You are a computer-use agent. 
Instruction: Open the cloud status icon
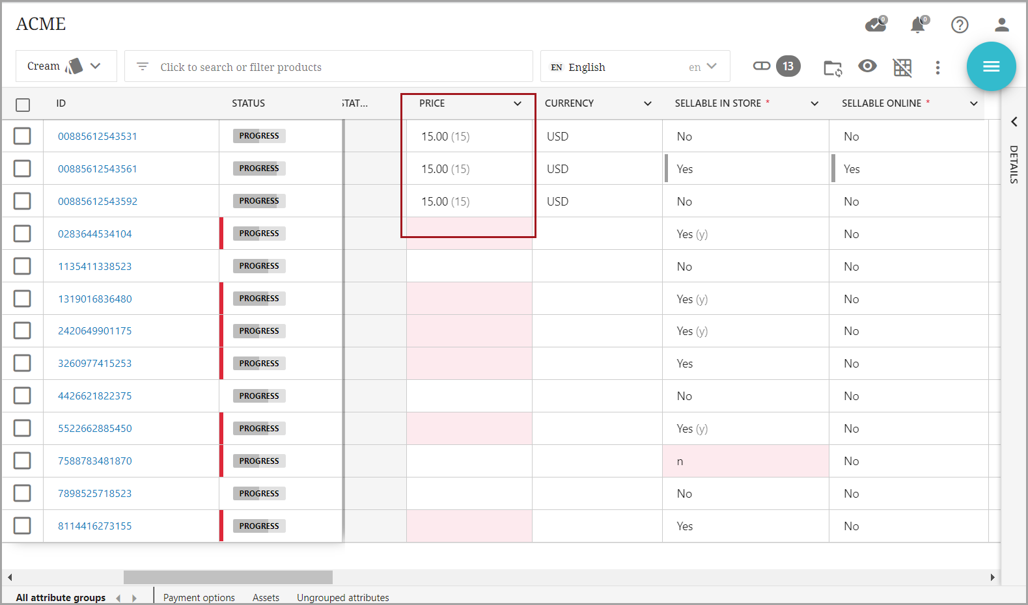coord(876,25)
